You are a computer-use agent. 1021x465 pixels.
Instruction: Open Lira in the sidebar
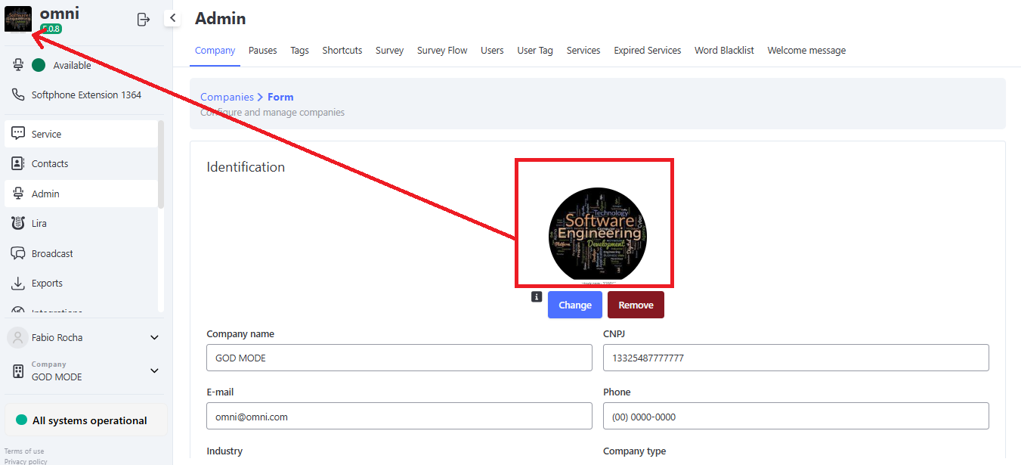pyautogui.click(x=81, y=223)
